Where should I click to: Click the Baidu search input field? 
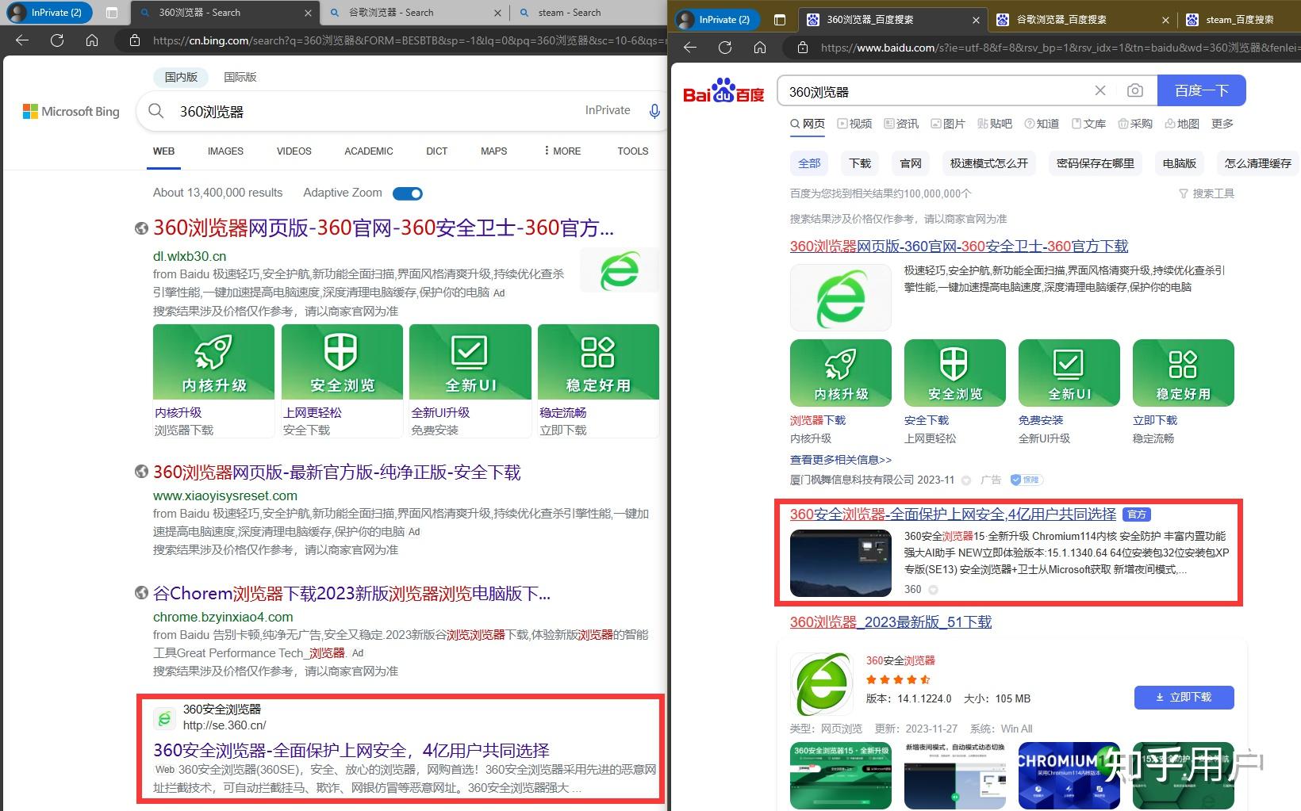pyautogui.click(x=936, y=91)
